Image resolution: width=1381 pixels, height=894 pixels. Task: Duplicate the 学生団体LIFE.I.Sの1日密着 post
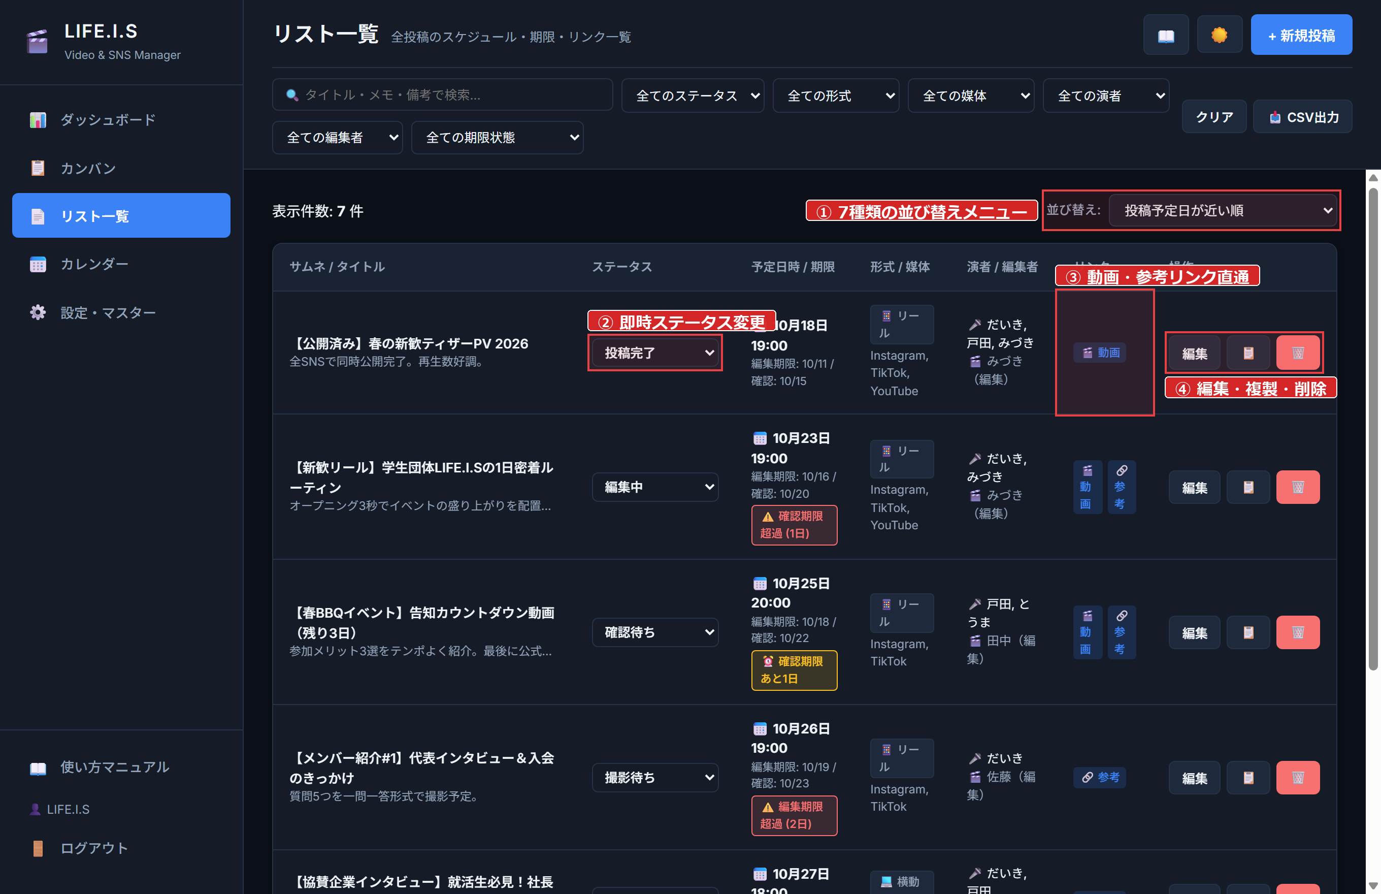coord(1247,487)
